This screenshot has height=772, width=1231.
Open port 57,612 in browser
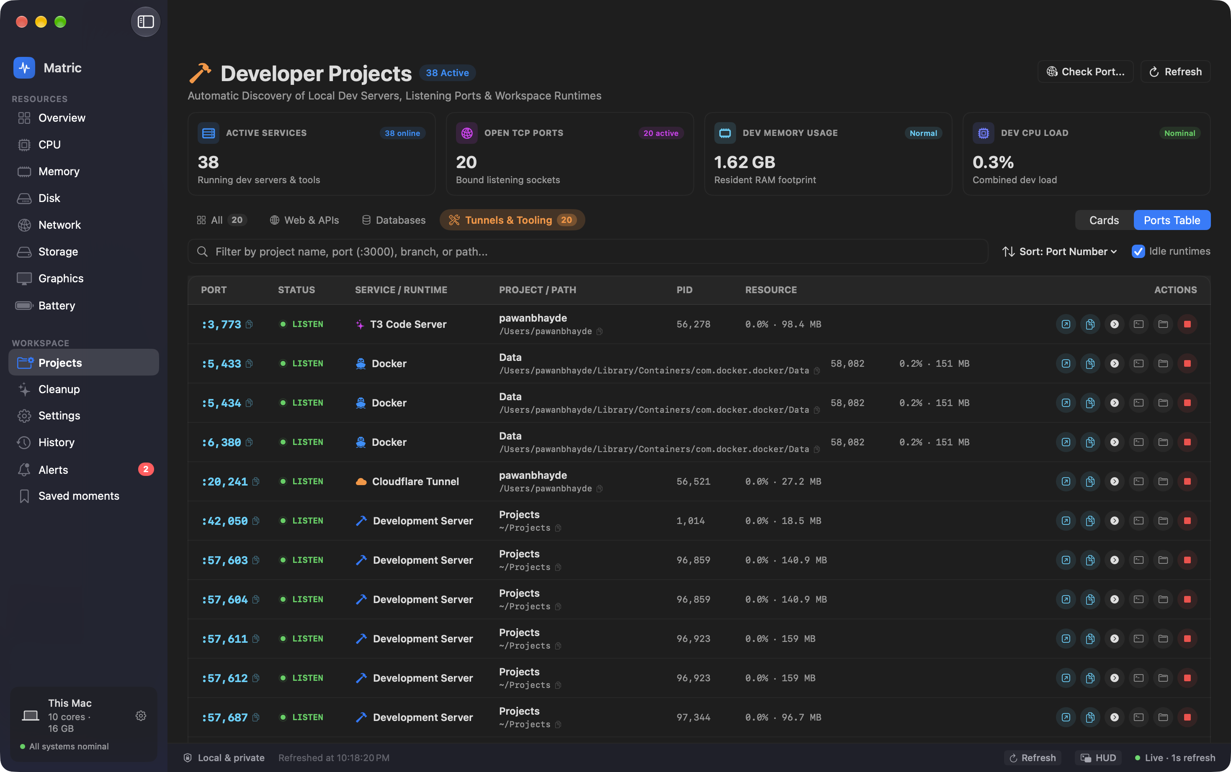tap(1066, 678)
